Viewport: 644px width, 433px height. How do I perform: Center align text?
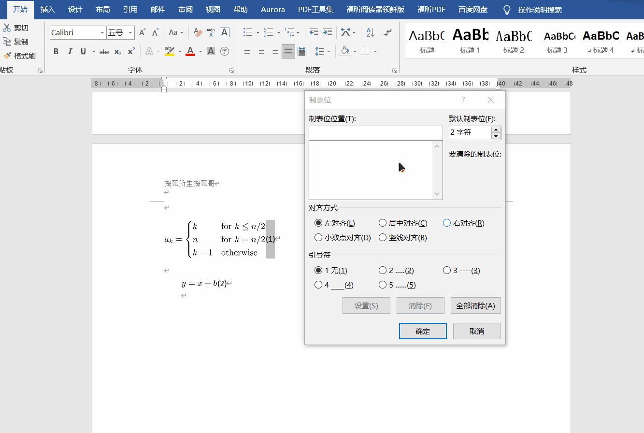[x=261, y=51]
